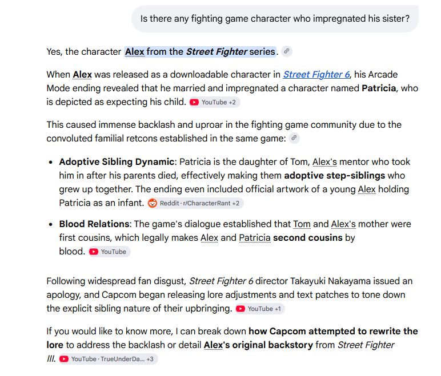Click the highlighted "Alex from the Street Fighter series" text

[201, 52]
